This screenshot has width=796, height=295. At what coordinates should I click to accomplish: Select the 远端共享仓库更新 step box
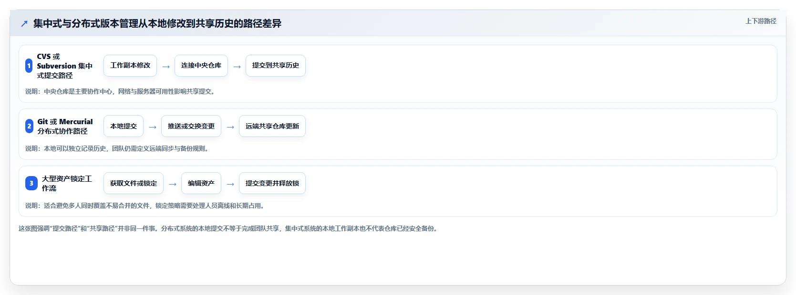(x=272, y=126)
